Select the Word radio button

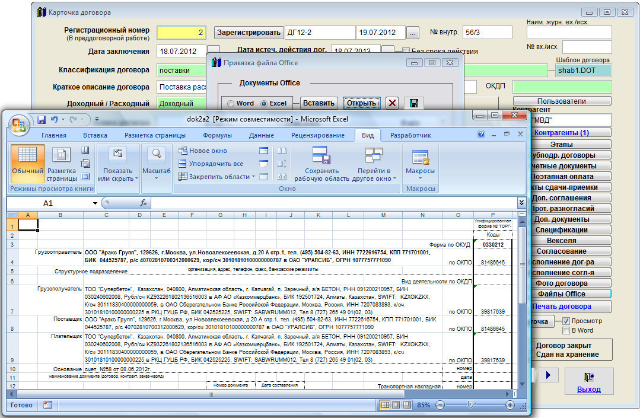pos(231,104)
